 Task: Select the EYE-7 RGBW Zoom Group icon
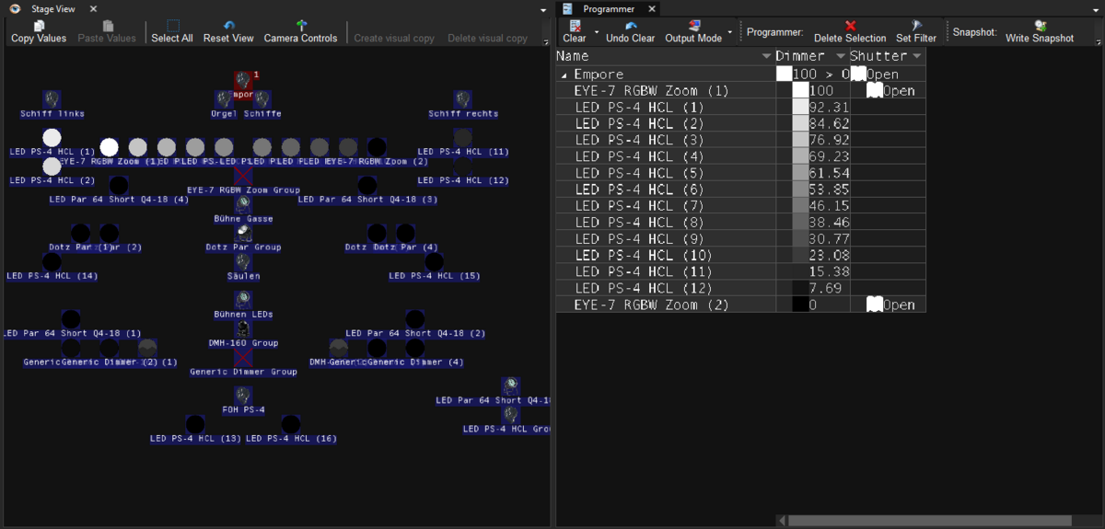pos(243,176)
